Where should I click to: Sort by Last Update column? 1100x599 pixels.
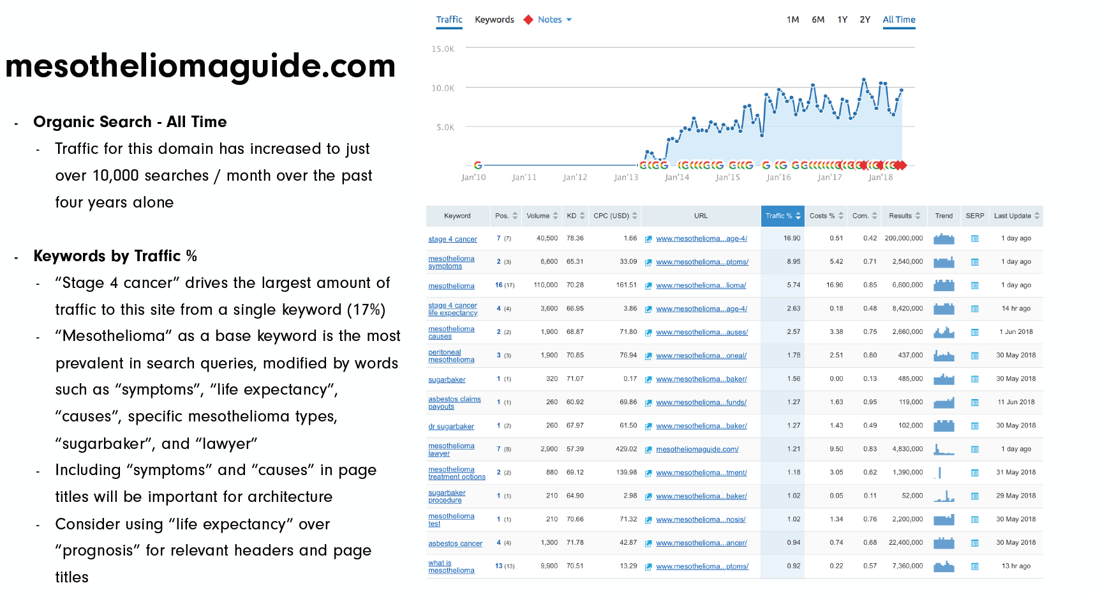coord(1016,216)
